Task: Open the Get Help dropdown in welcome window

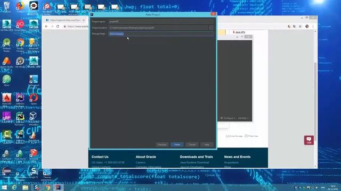Action: 243,118
